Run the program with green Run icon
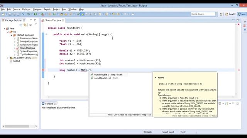Viewport: 247px width, 138px height. (x=35, y=14)
